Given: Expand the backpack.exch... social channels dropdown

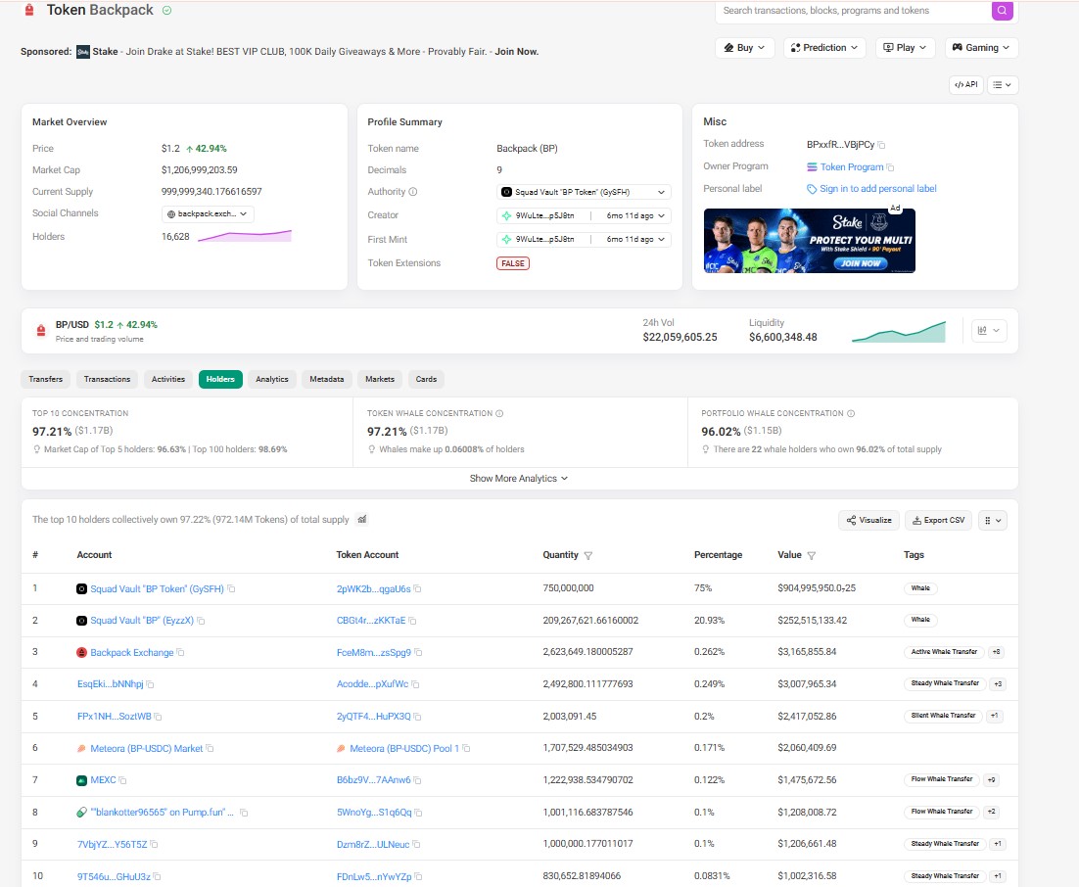Looking at the screenshot, I should [x=208, y=214].
